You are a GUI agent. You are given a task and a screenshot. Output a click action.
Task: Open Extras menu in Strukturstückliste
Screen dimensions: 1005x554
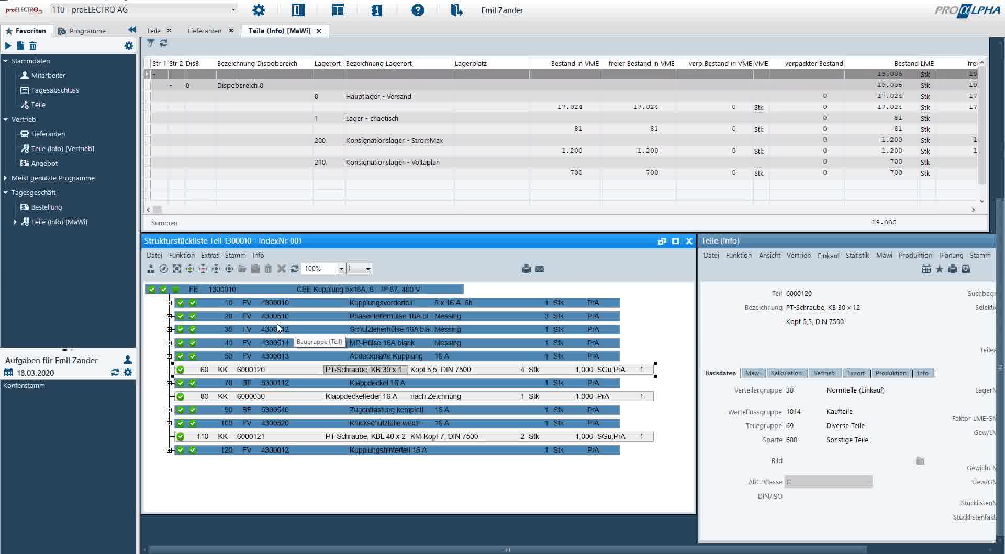(210, 255)
